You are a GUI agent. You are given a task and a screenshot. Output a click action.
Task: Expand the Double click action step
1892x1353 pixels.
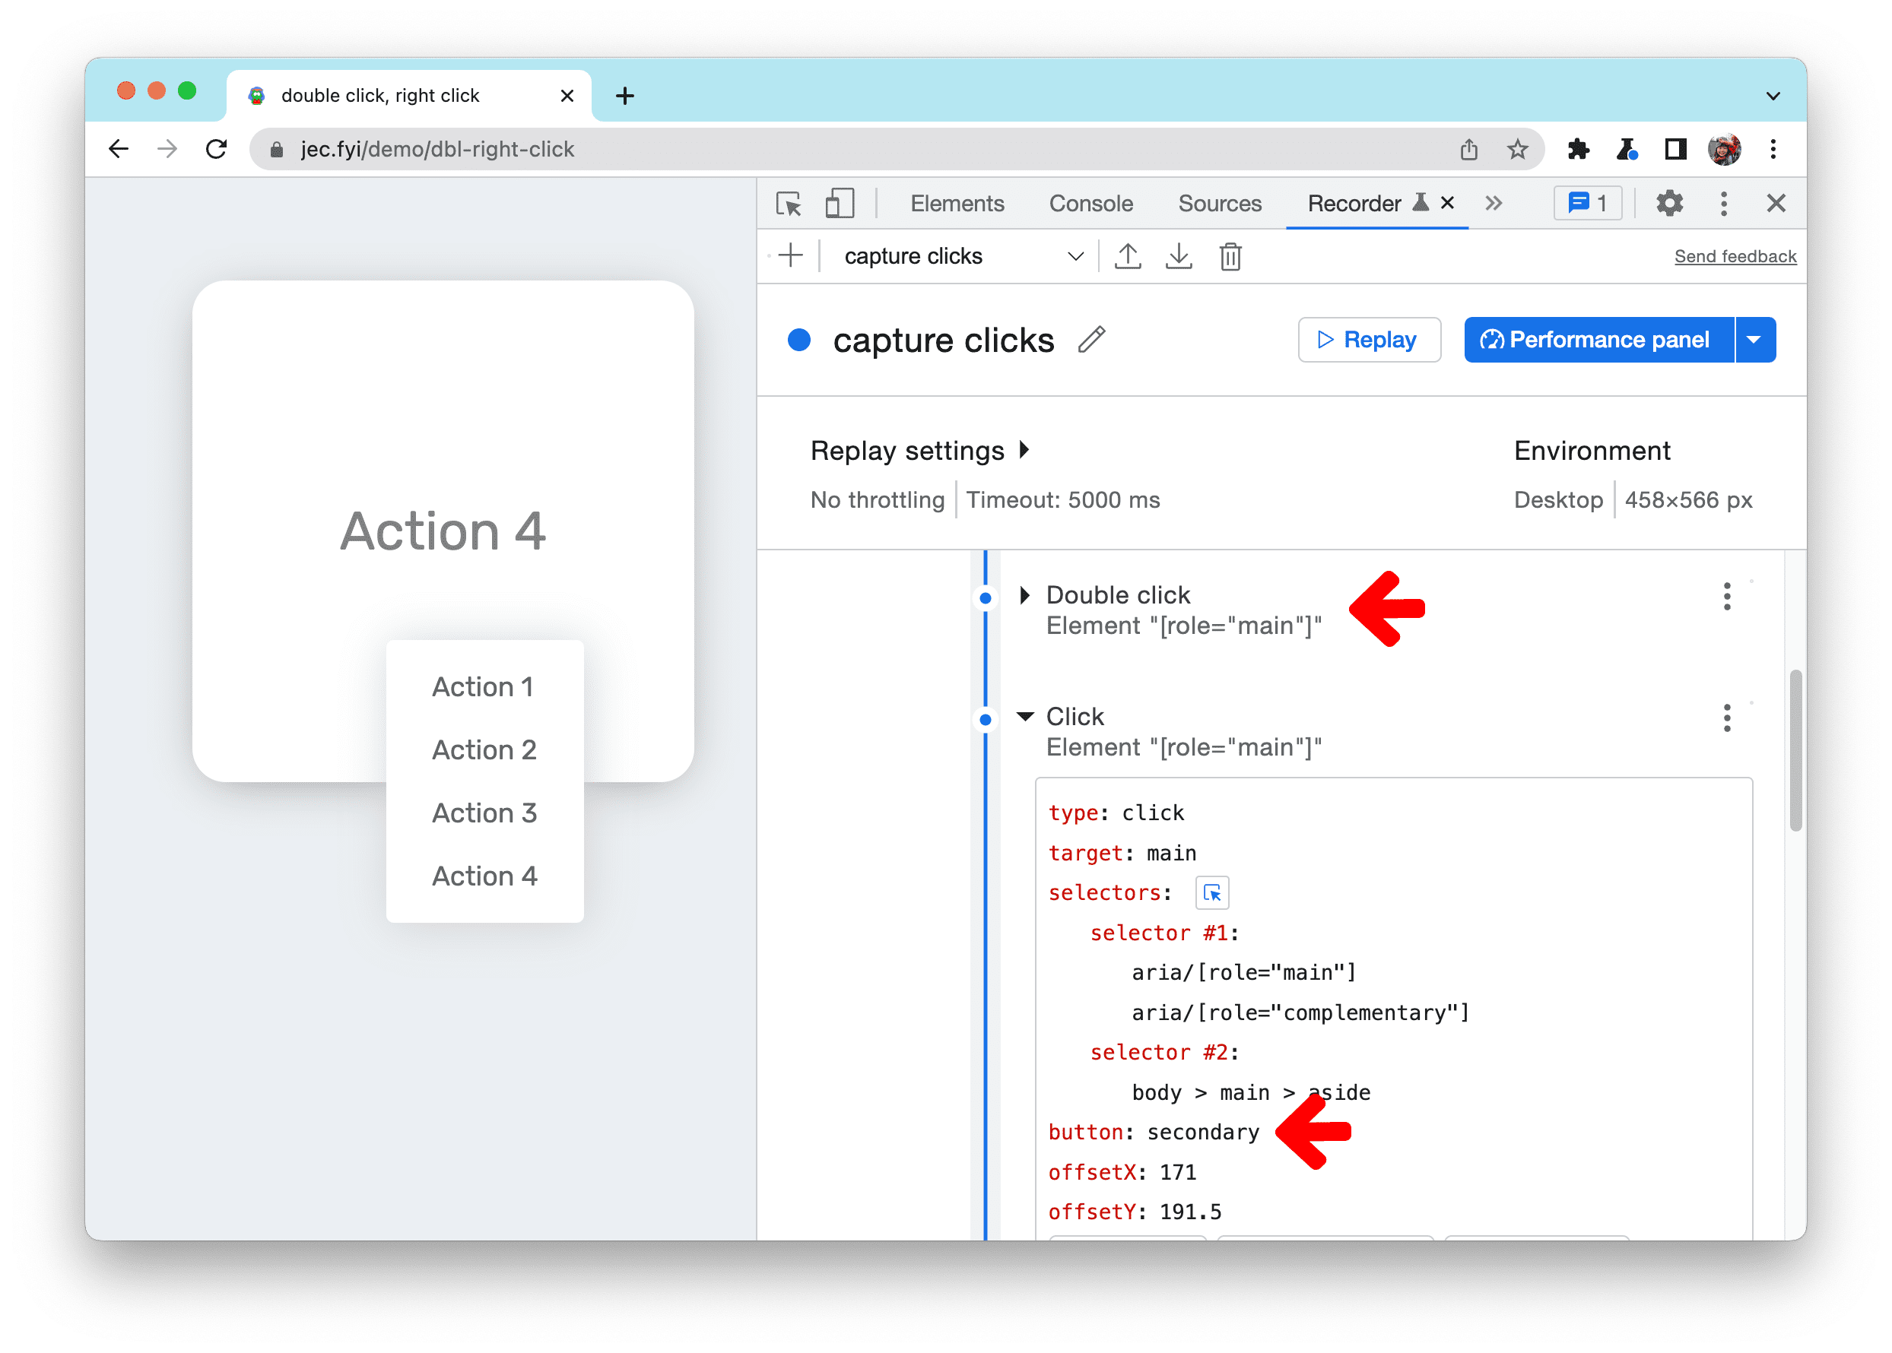pos(1021,593)
